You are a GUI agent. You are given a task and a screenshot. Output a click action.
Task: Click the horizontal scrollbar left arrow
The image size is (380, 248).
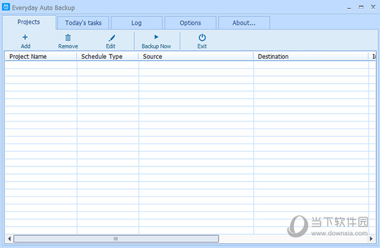click(x=9, y=239)
